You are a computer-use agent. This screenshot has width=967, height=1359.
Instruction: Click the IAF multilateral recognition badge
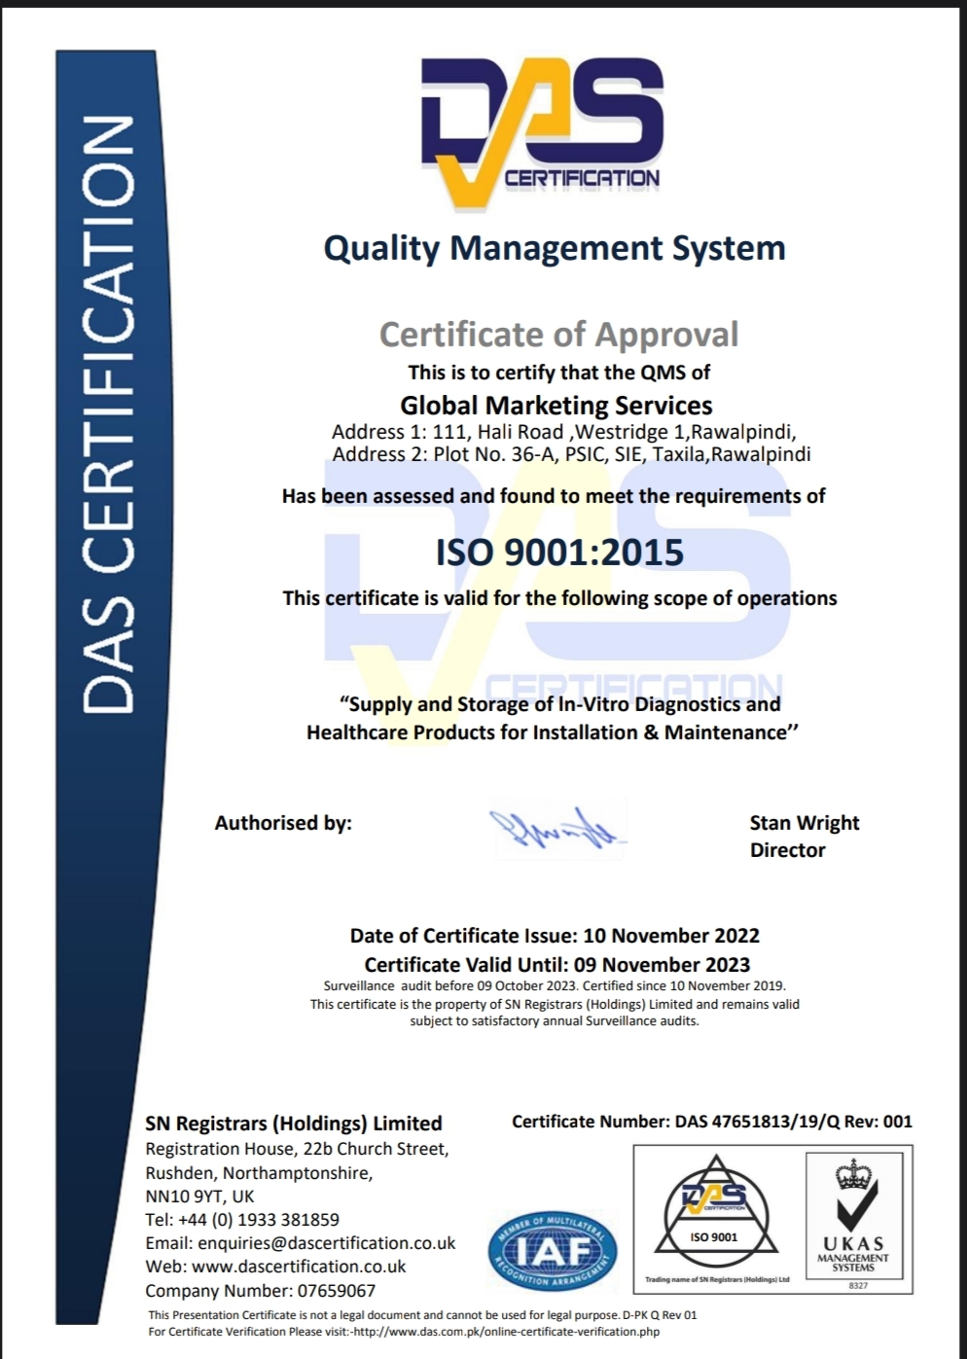pyautogui.click(x=553, y=1250)
